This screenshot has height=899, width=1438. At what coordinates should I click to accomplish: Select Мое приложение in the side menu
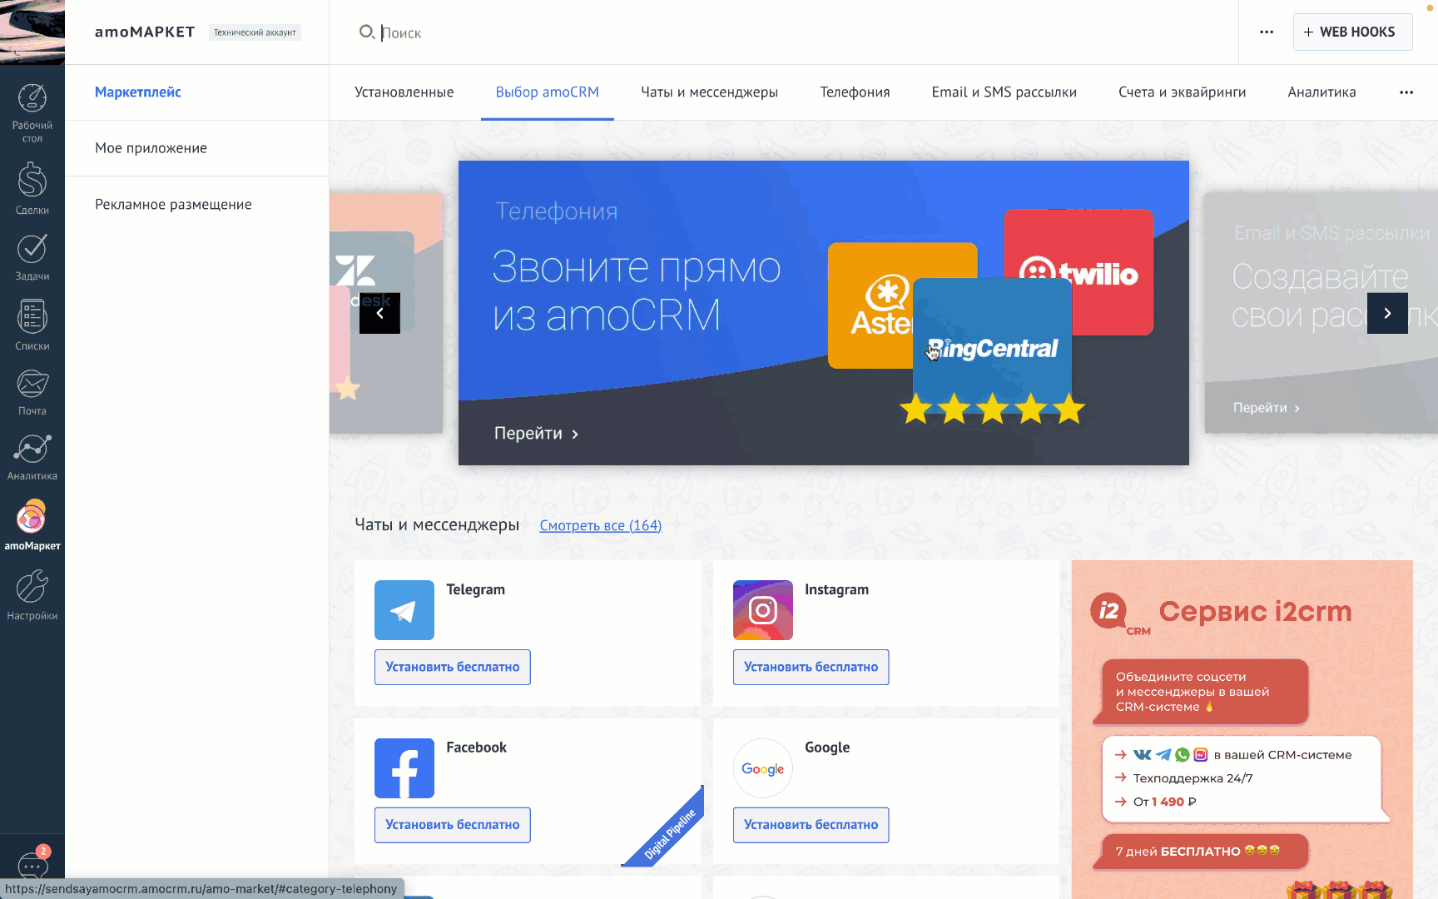pos(151,148)
